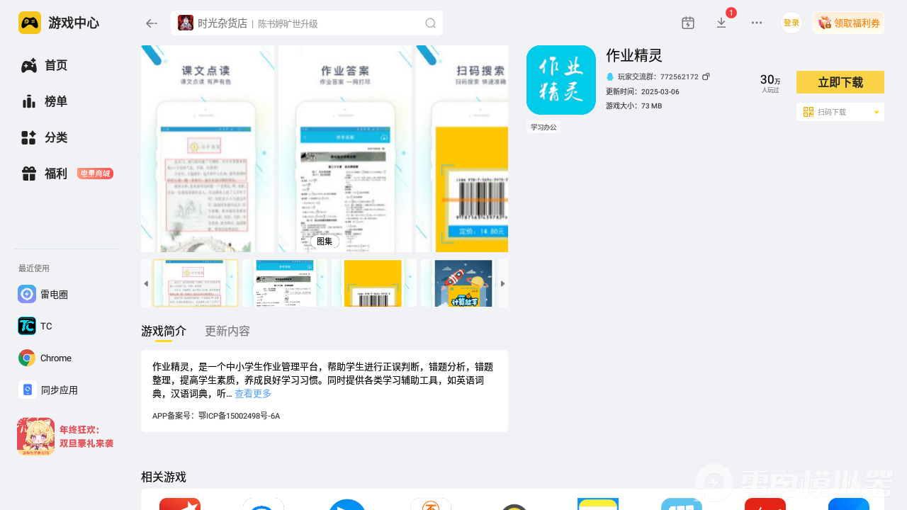Click 领取福利券 coupon button
The height and width of the screenshot is (510, 907).
point(848,23)
